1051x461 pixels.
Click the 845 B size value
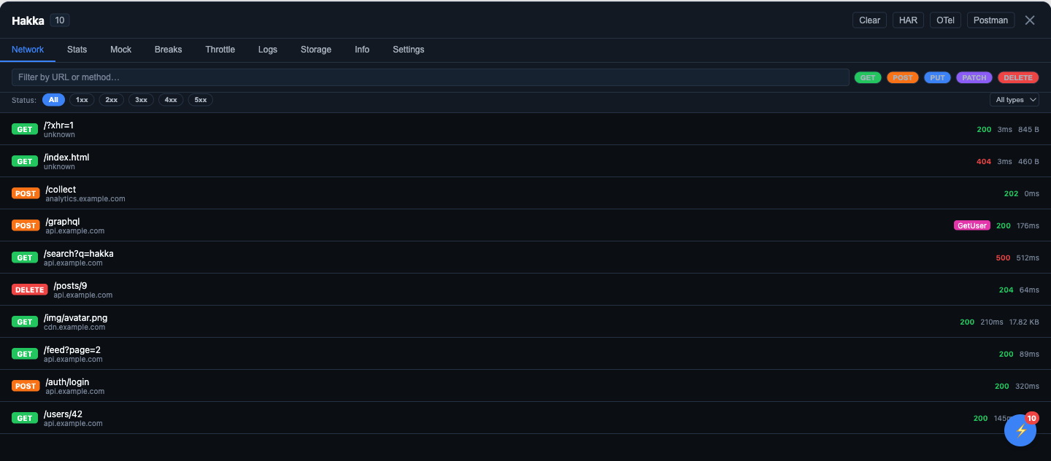[x=1028, y=129]
